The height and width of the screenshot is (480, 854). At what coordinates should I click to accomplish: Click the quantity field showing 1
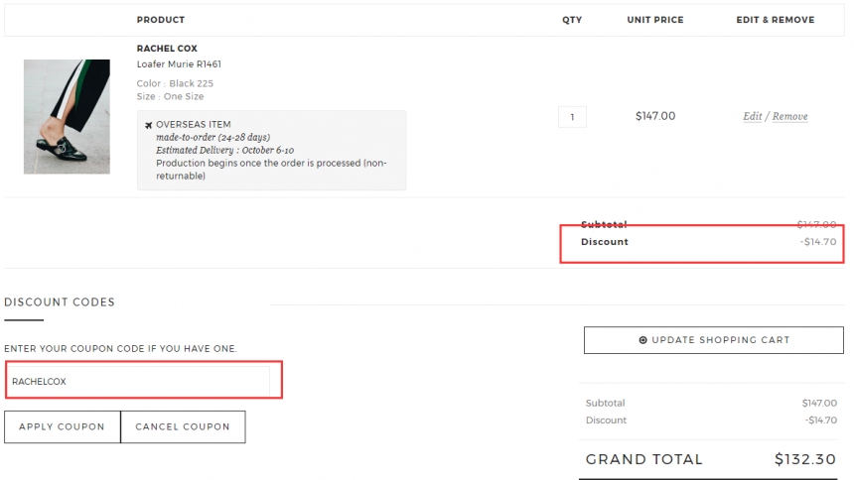pos(572,116)
